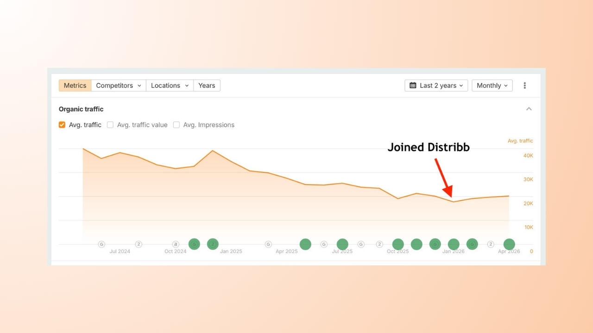
Task: Click the 20K axis label
Action: [x=528, y=203]
